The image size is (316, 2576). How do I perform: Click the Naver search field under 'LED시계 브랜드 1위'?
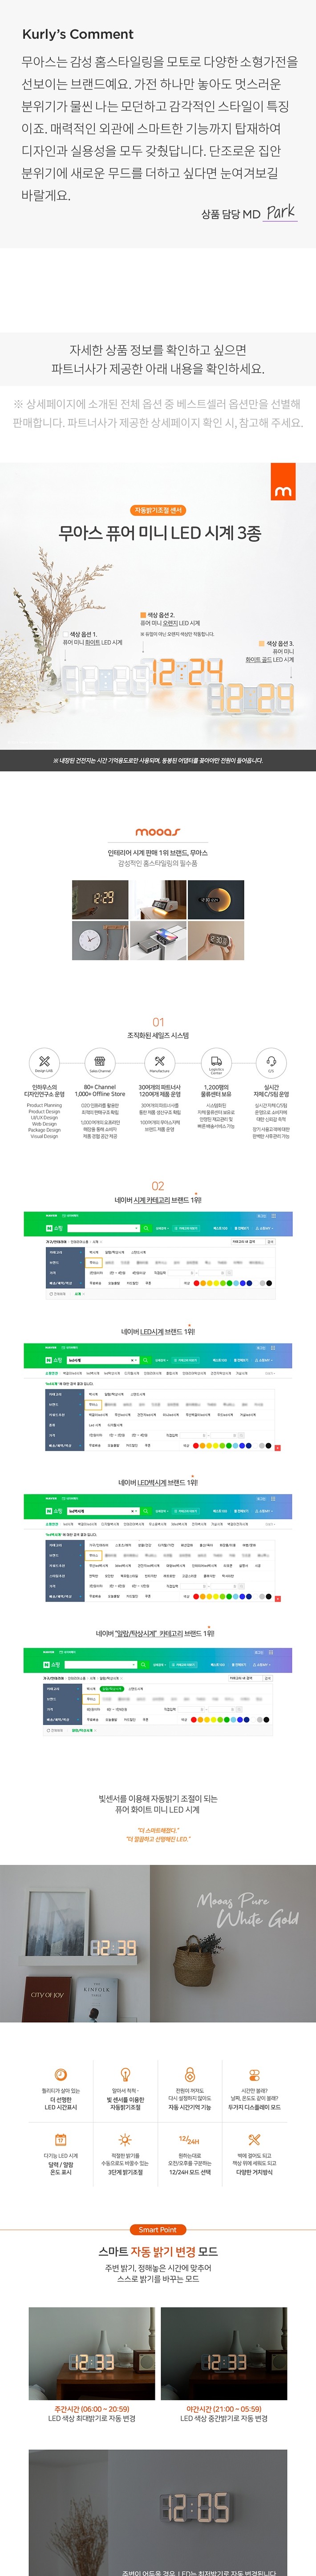[x=102, y=1360]
